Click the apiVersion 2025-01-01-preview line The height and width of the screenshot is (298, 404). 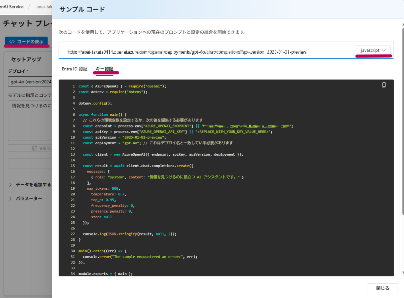tap(125, 138)
